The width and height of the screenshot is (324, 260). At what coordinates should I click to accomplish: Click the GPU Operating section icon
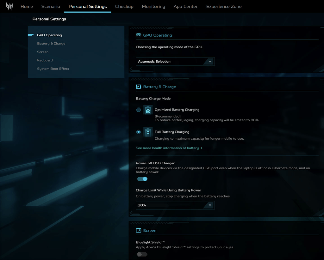[139, 35]
